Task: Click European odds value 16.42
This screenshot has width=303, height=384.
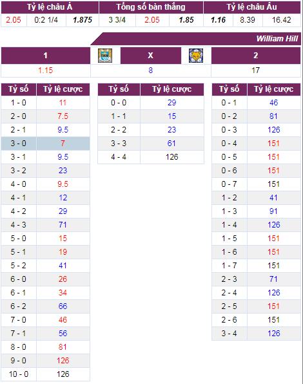Action: point(282,20)
